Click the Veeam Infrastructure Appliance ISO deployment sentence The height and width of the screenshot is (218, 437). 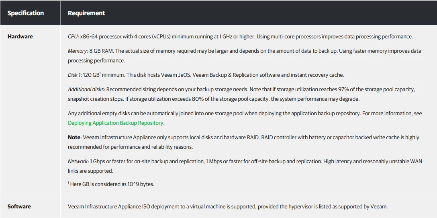[228, 207]
